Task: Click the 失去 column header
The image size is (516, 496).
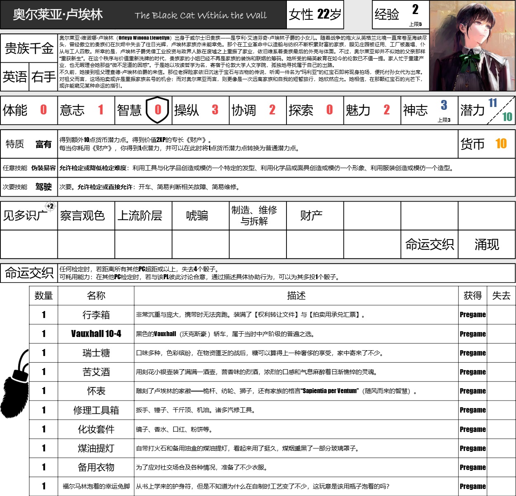Action: pyautogui.click(x=501, y=296)
